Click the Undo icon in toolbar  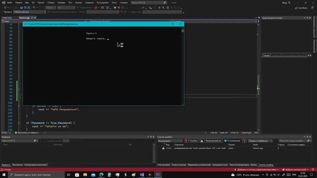(x=34, y=8)
